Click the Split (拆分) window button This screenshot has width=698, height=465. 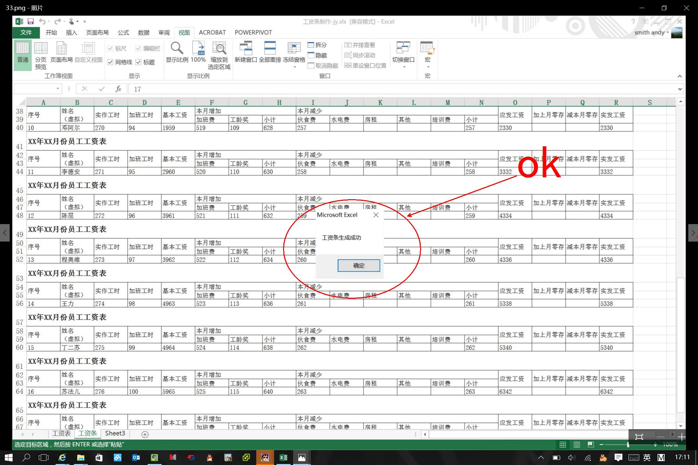(x=317, y=45)
